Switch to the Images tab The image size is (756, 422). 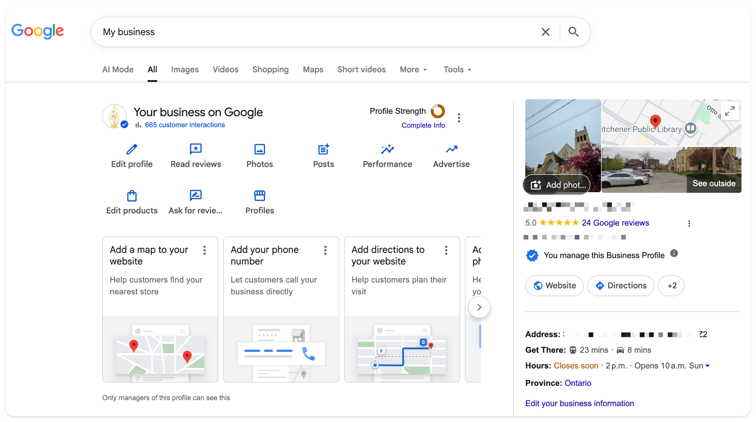tap(185, 69)
